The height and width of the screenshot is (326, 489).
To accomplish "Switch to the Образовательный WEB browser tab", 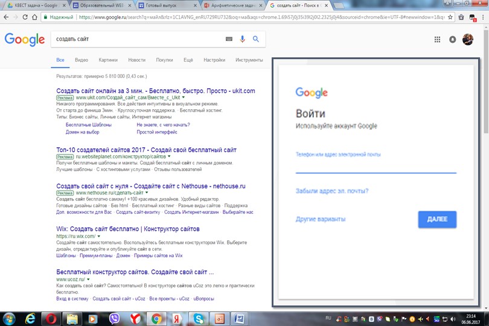I will [101, 5].
